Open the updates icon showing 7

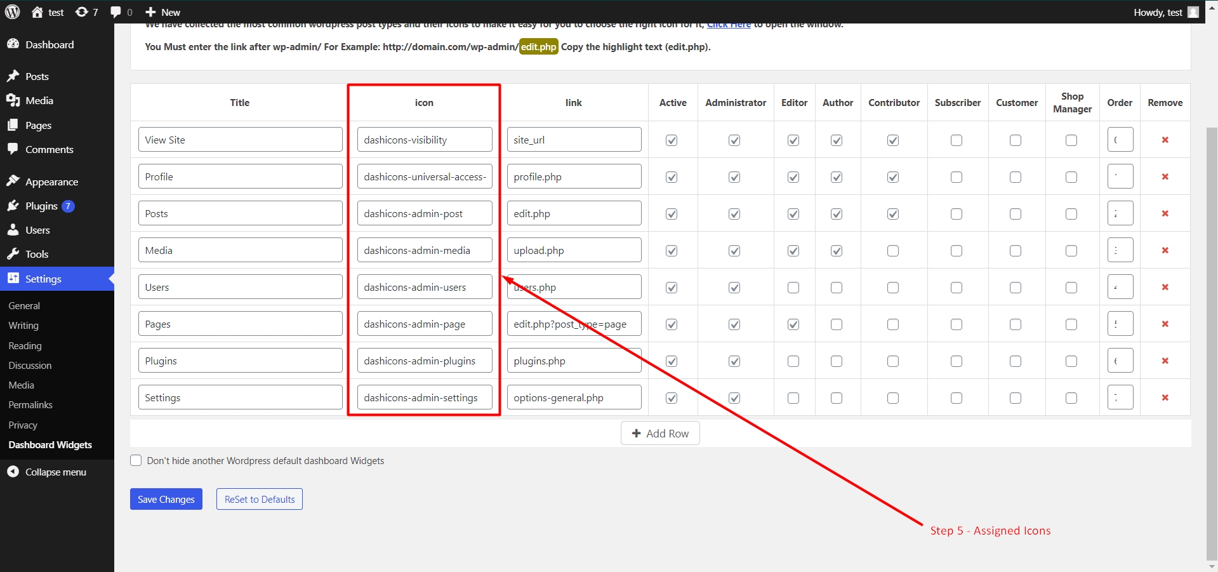81,12
